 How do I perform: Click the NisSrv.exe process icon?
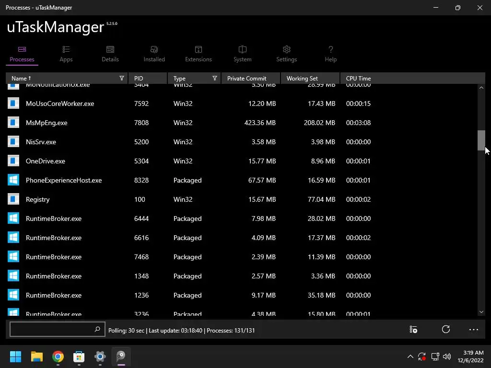(13, 142)
